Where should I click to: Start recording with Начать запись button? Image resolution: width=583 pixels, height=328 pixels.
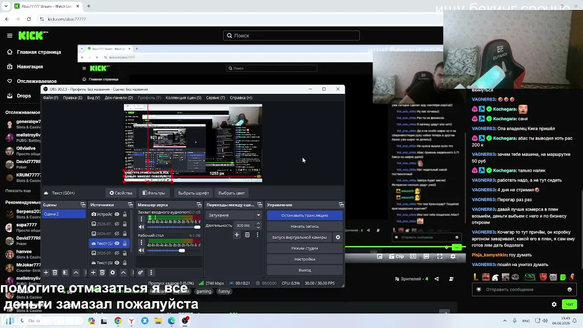point(305,226)
